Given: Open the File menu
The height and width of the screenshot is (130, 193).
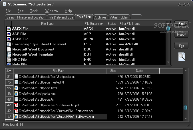Looking at the screenshot, I should tap(8, 11).
